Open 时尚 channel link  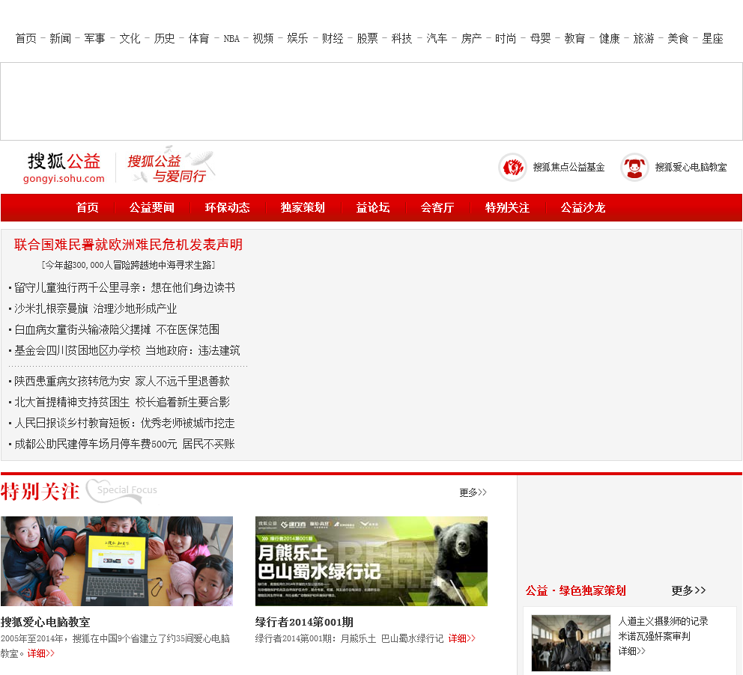point(506,38)
